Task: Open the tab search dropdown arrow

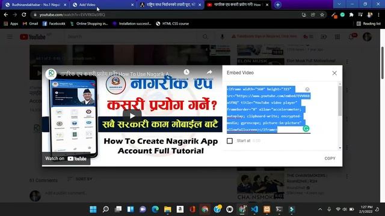Action: click(x=339, y=4)
